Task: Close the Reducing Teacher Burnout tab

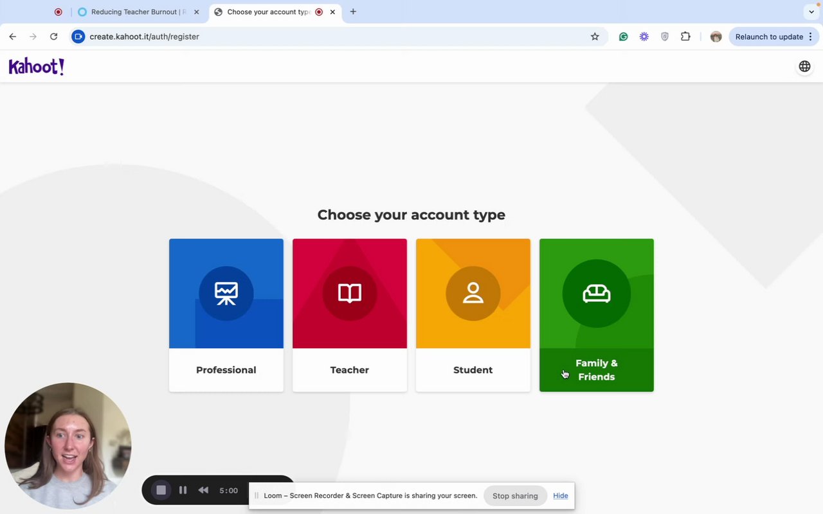Action: [x=197, y=12]
